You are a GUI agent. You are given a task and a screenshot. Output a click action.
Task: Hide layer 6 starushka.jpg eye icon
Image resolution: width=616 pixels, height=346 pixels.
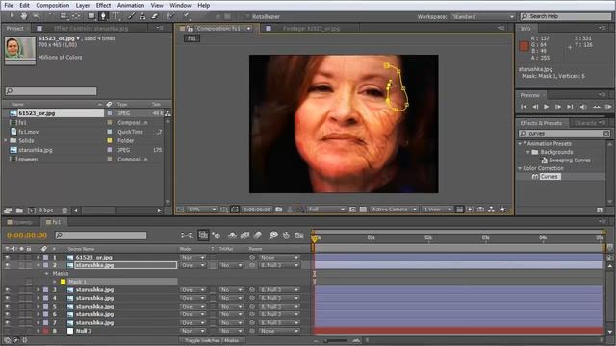[x=7, y=314]
